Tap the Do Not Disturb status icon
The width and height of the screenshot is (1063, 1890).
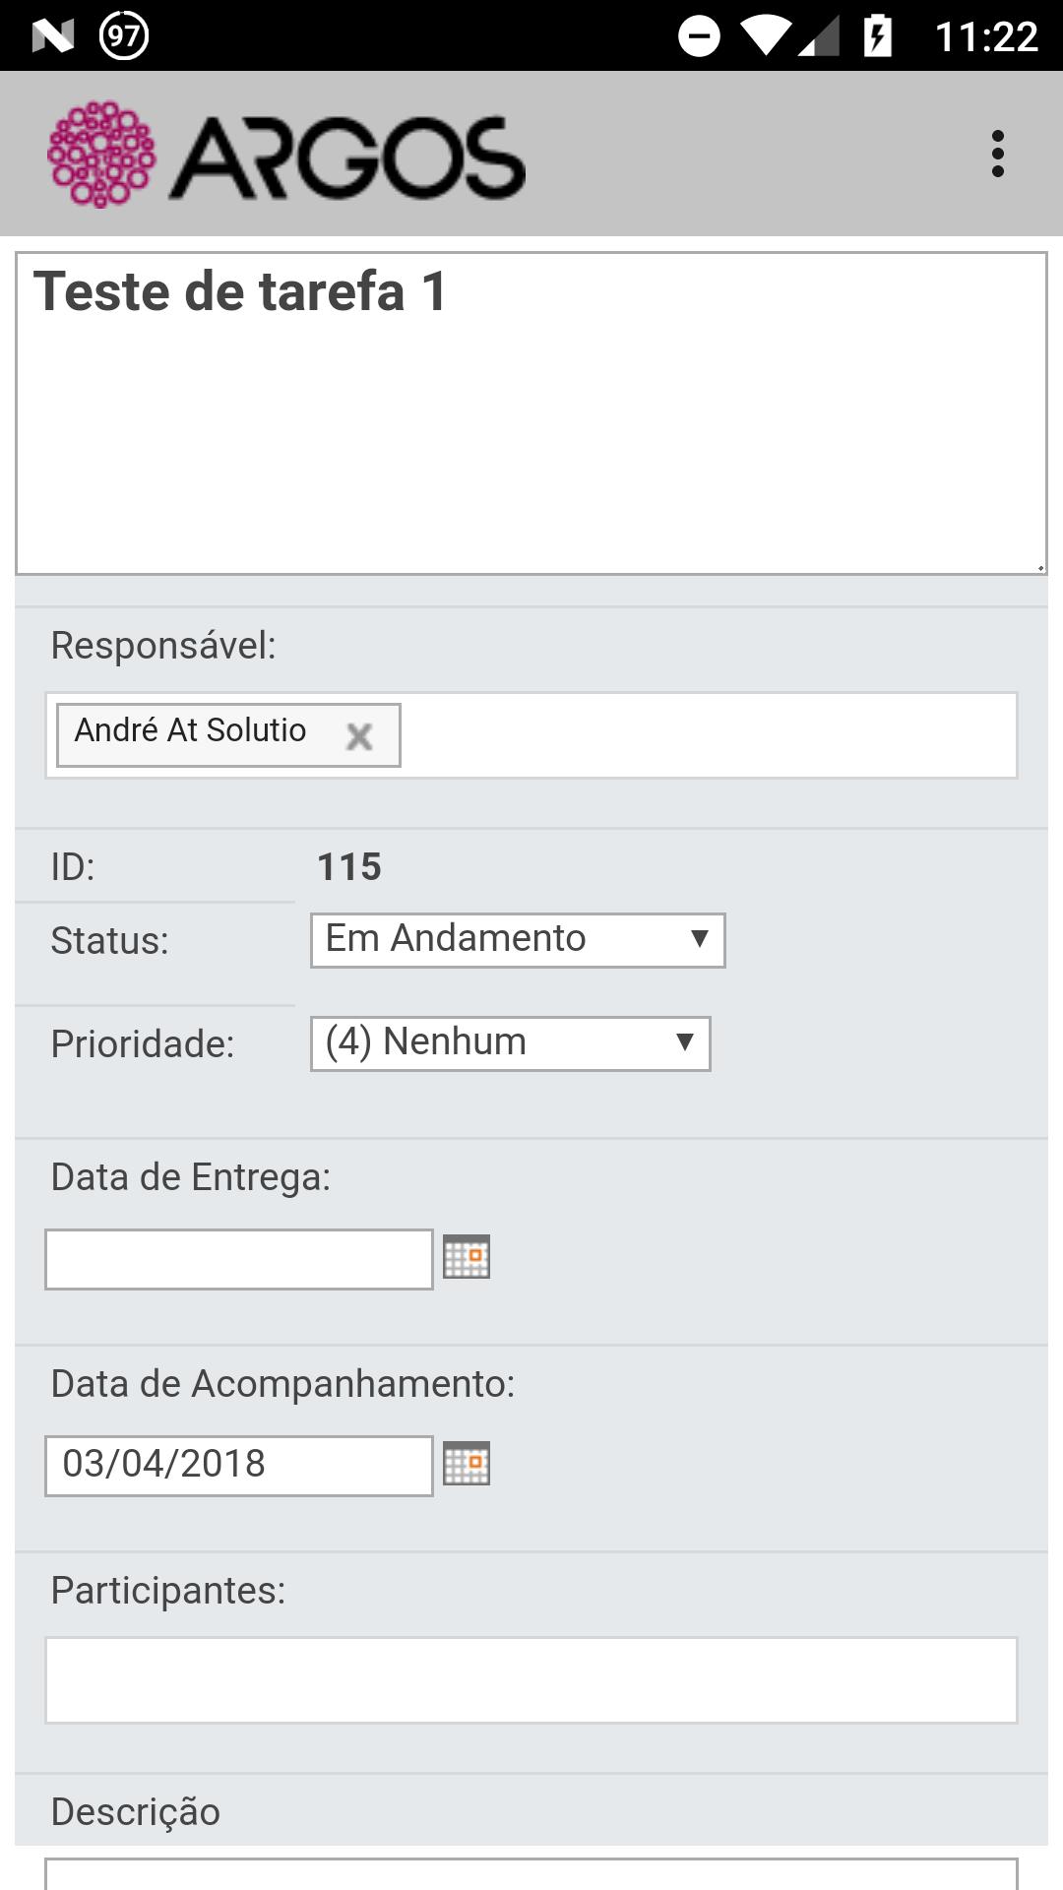[699, 36]
